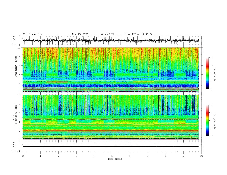Click time axis tick label "4"
227x175 pixels.
tap(94, 156)
